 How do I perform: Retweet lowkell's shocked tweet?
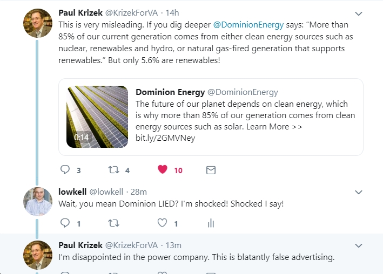113,223
